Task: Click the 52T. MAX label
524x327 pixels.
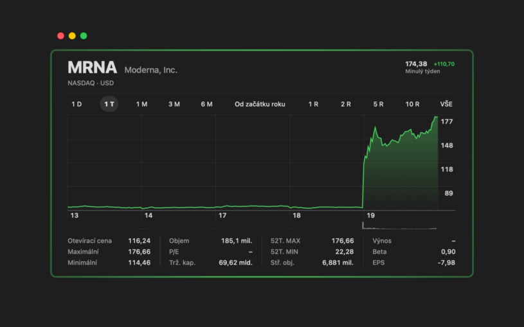Action: click(x=285, y=241)
